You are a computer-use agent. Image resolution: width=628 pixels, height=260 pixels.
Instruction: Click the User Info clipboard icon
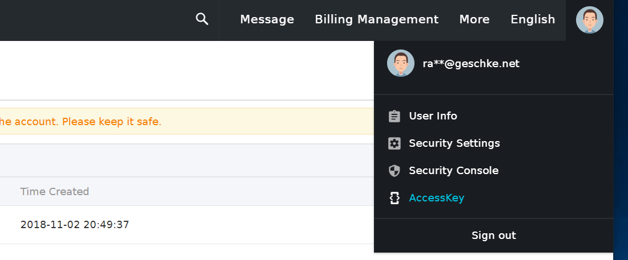(x=394, y=116)
